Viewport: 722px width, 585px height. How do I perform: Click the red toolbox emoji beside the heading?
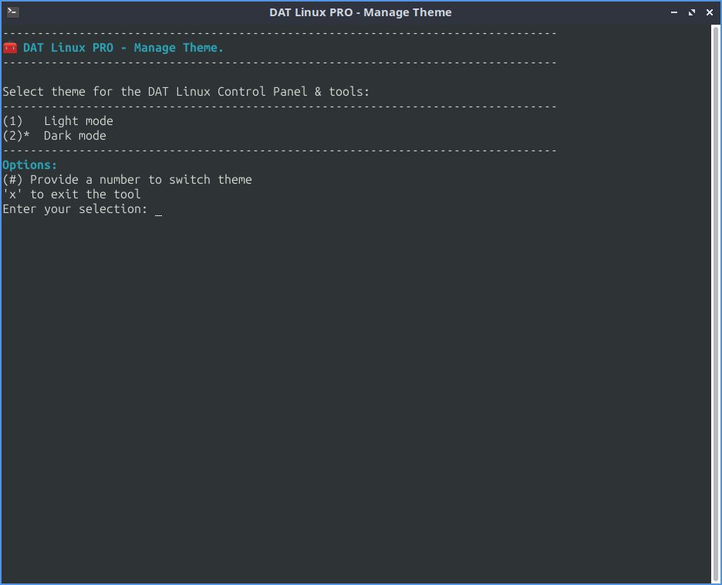pyautogui.click(x=9, y=47)
